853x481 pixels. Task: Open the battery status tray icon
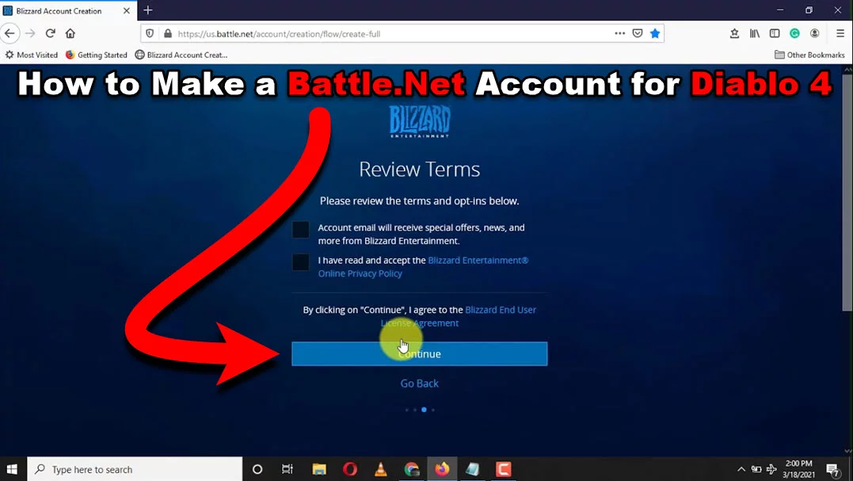point(756,469)
